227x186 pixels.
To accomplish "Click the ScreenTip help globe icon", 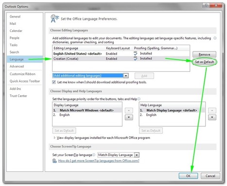I will pos(54,161).
